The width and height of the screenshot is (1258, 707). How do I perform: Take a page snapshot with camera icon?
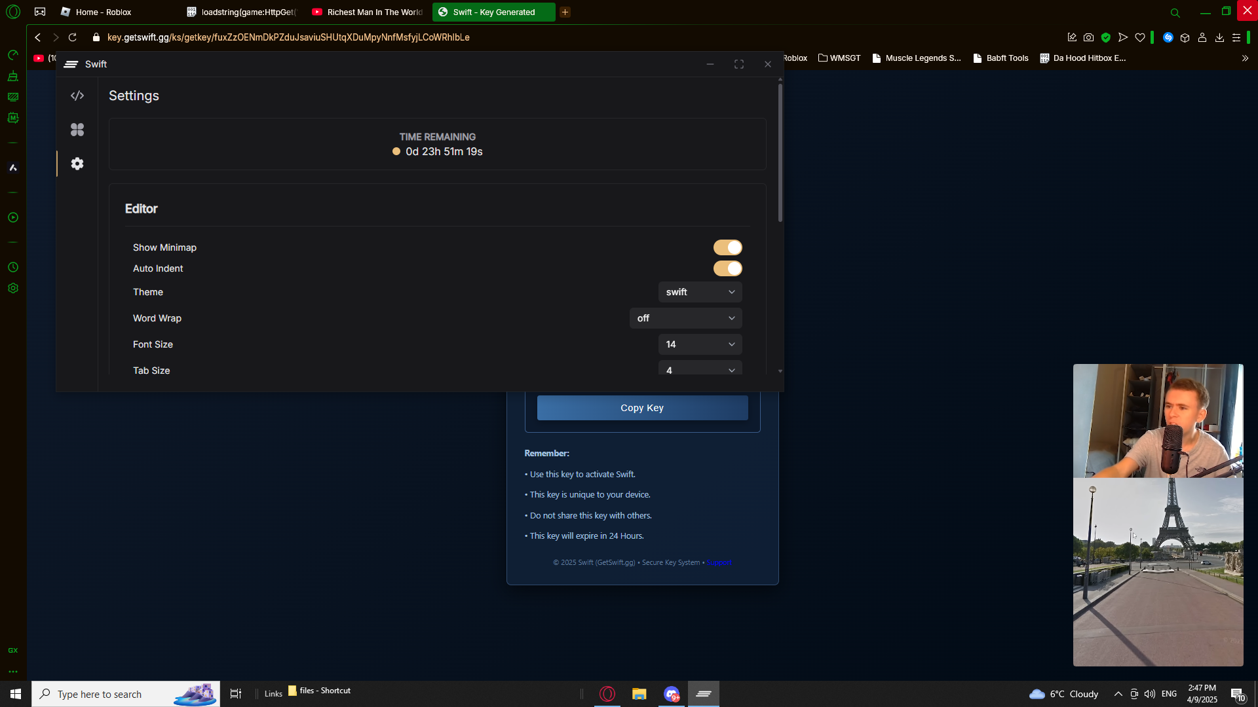point(1089,37)
